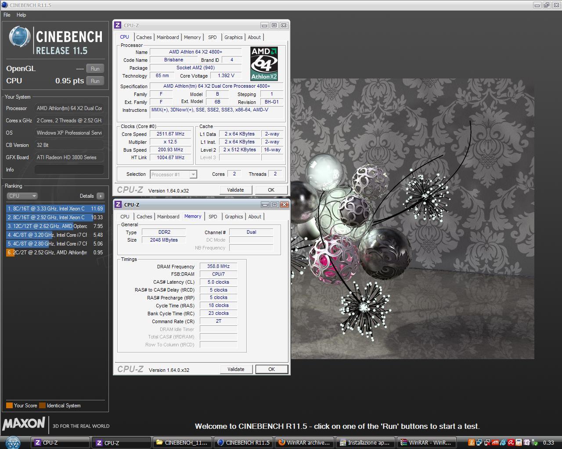Open the Ranking CPU dropdown
Screen dimensions: 562x449
22,196
